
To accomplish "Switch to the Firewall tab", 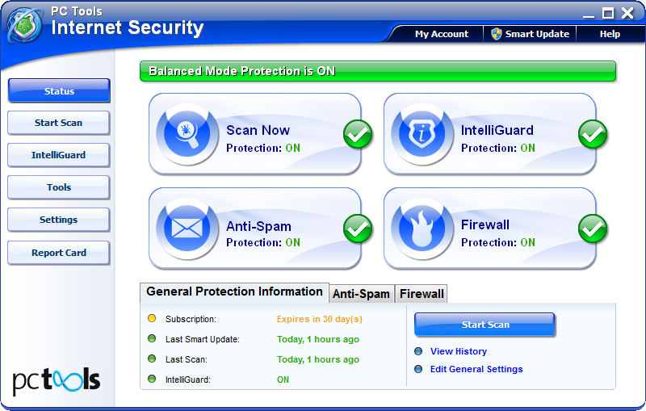I will click(422, 294).
